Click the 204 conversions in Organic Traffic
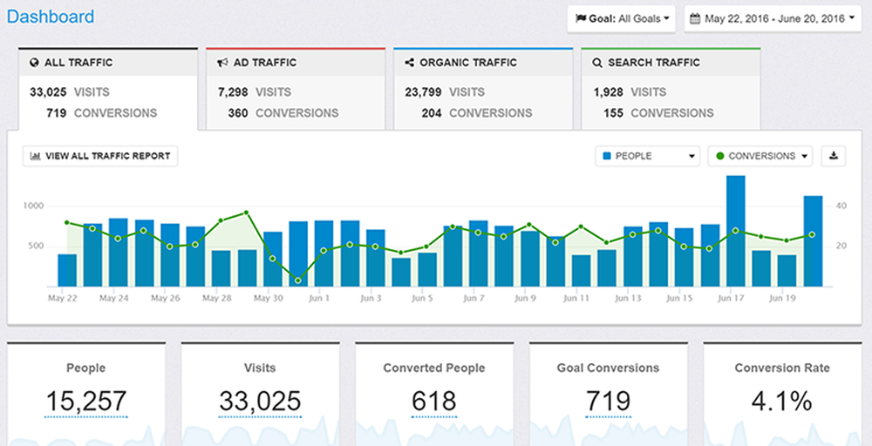The width and height of the screenshot is (872, 446). click(x=432, y=113)
